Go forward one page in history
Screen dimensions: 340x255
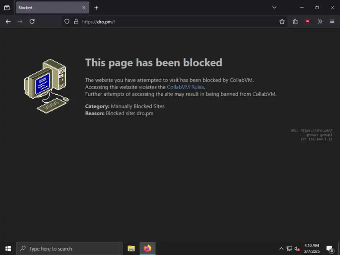[20, 22]
